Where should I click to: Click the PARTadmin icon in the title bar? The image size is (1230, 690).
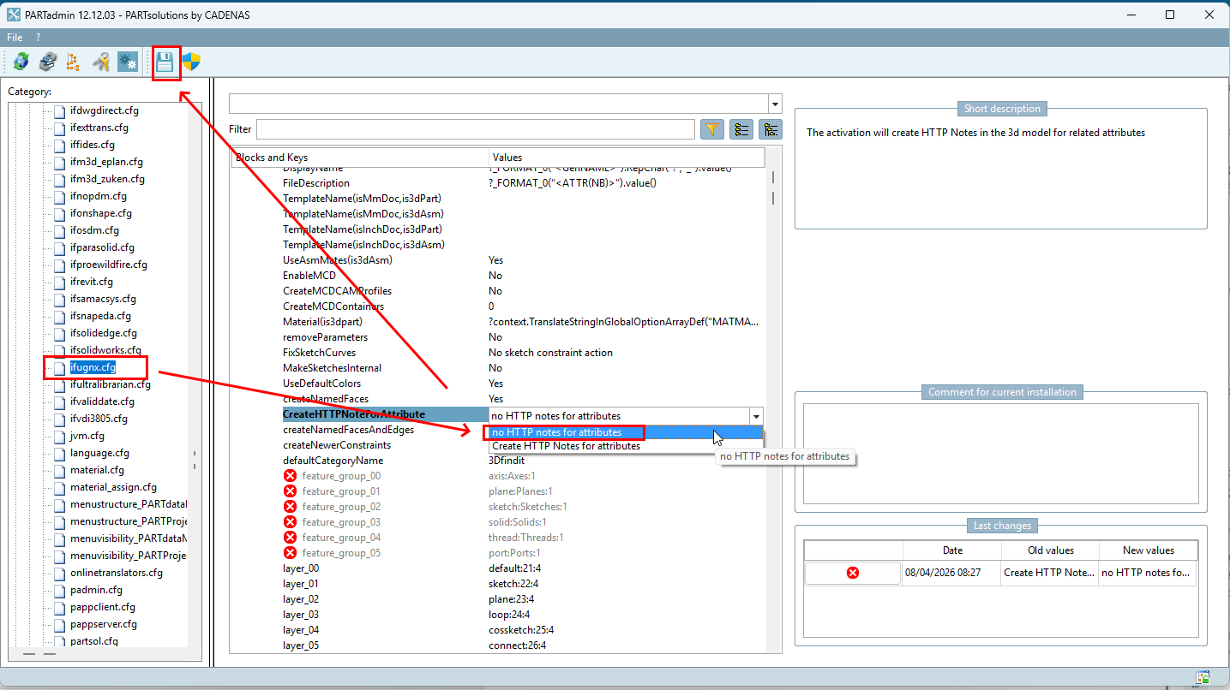(15, 15)
